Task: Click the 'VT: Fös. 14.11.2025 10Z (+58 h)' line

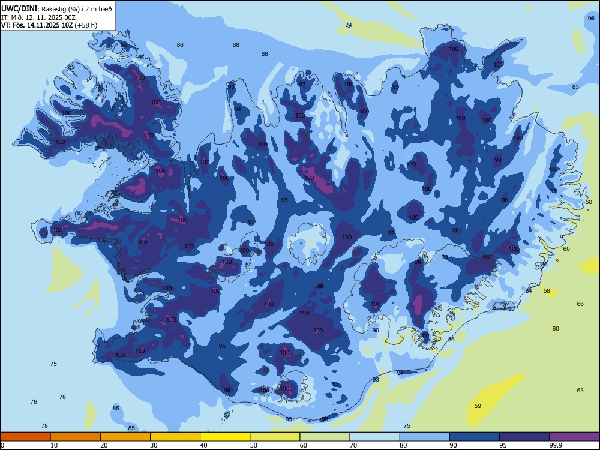Action: [49, 25]
